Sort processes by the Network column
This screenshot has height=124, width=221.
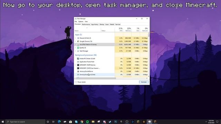(x=144, y=29)
